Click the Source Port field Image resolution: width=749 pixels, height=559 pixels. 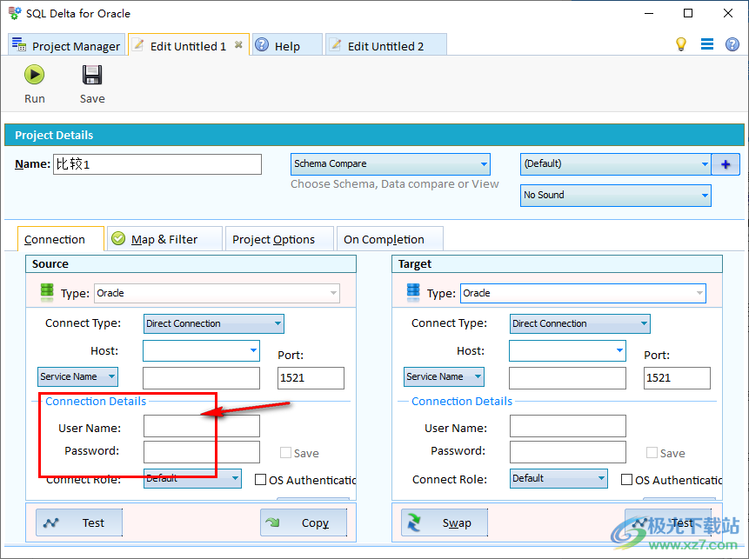[x=311, y=378]
